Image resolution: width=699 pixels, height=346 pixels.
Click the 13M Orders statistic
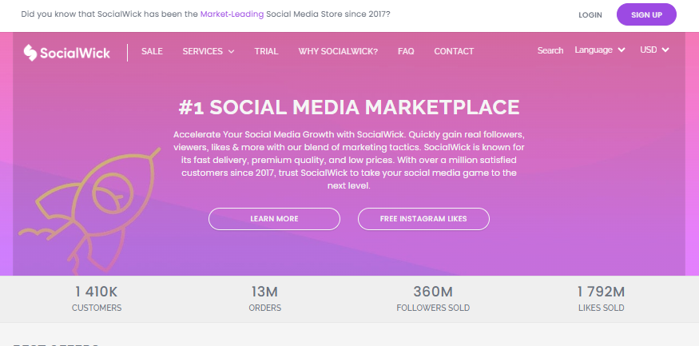264,299
